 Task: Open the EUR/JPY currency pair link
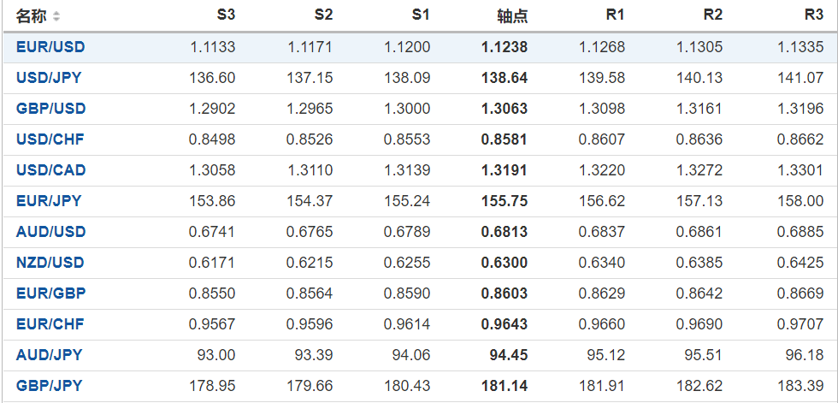(x=49, y=201)
